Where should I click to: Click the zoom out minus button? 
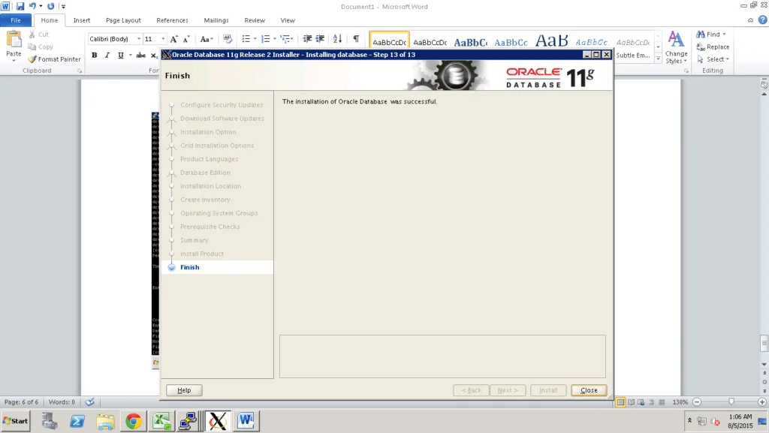coord(697,402)
